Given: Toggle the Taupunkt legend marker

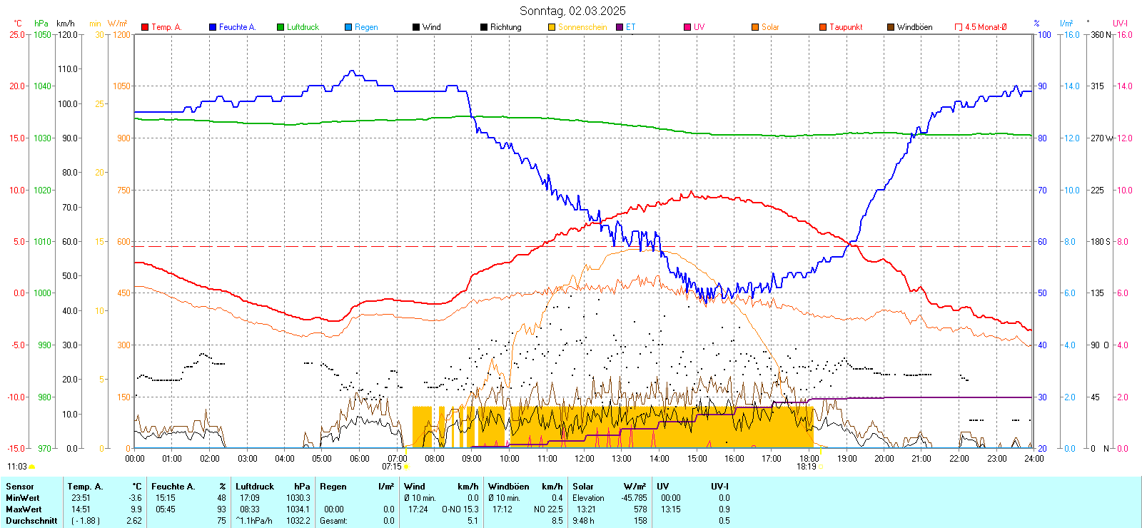Looking at the screenshot, I should 823,27.
